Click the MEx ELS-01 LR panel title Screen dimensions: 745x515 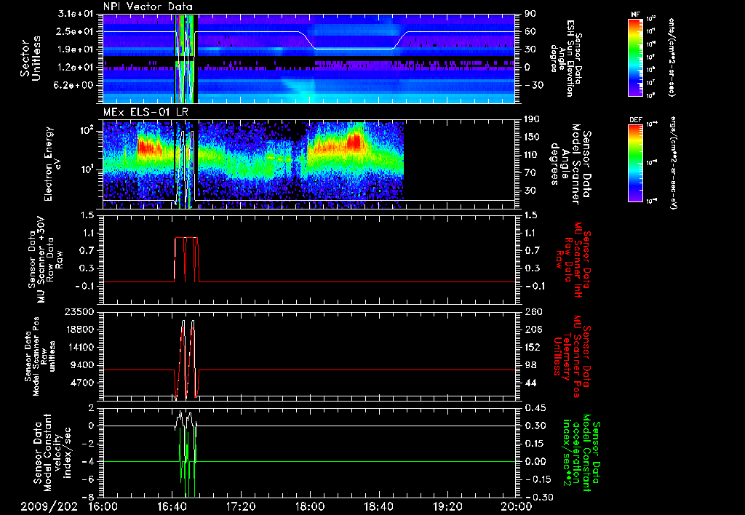pyautogui.click(x=147, y=113)
